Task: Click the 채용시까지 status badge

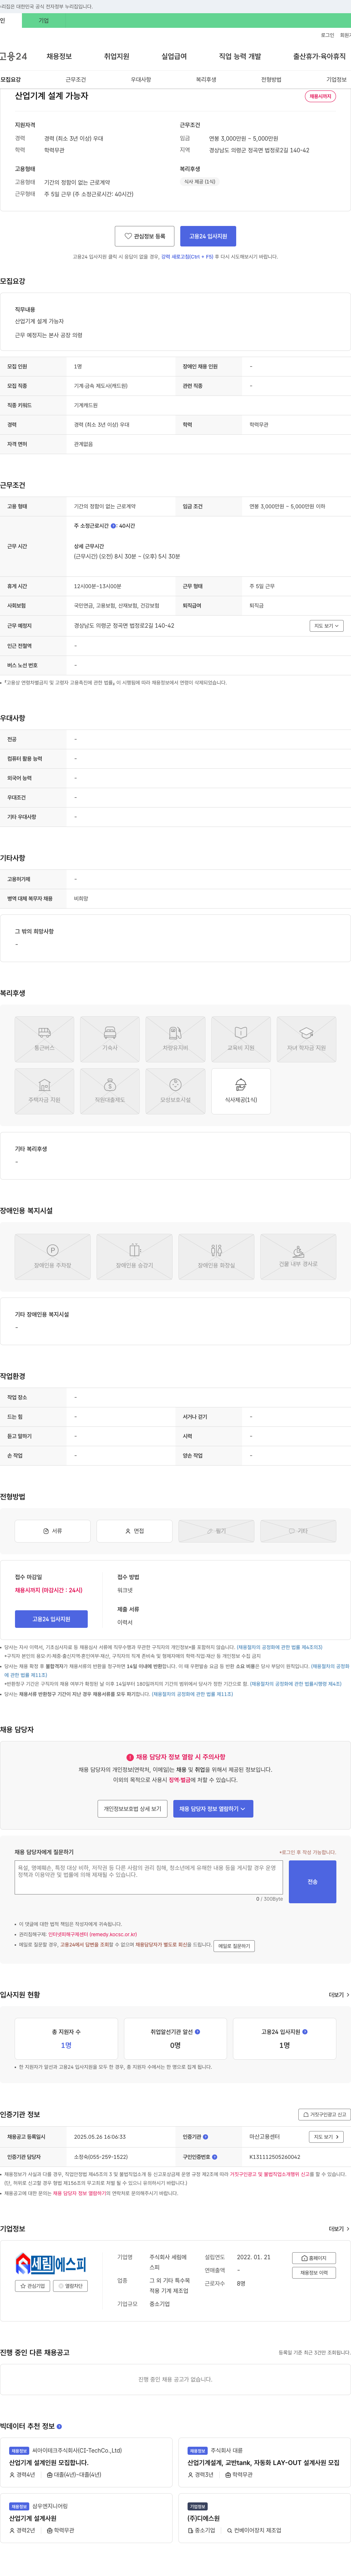Action: pos(320,97)
